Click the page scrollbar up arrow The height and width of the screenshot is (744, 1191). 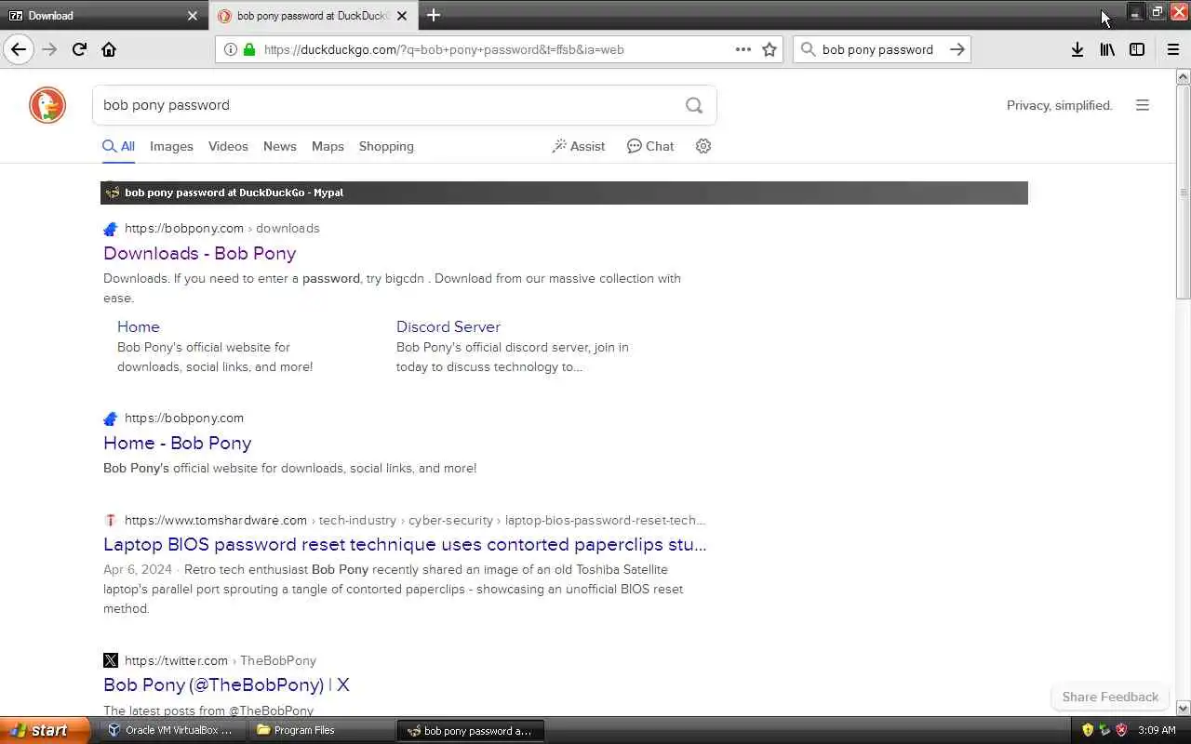(x=1184, y=76)
